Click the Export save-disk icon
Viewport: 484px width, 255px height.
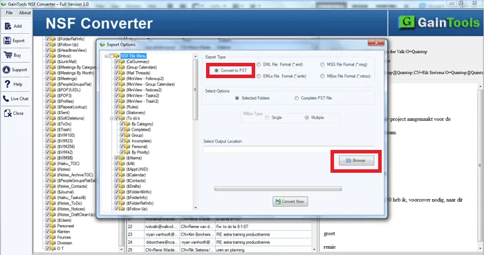pyautogui.click(x=8, y=40)
